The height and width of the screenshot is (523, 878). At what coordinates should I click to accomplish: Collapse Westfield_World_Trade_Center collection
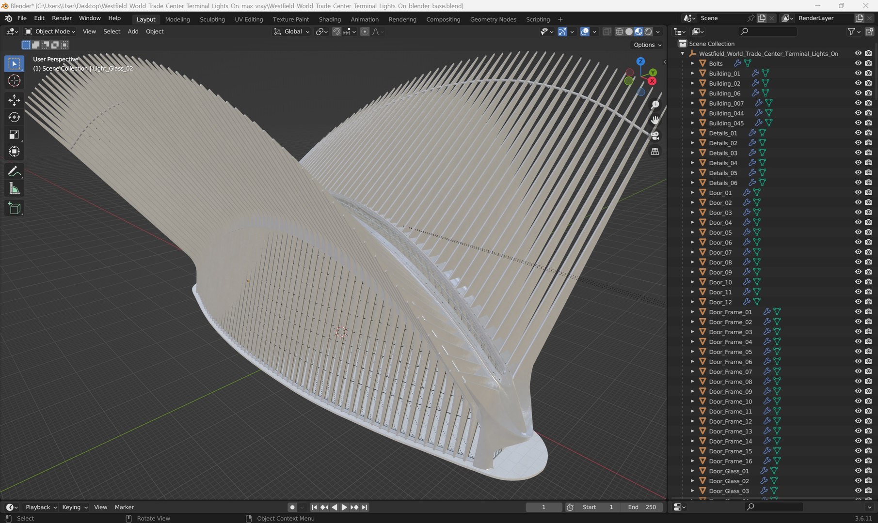click(683, 54)
